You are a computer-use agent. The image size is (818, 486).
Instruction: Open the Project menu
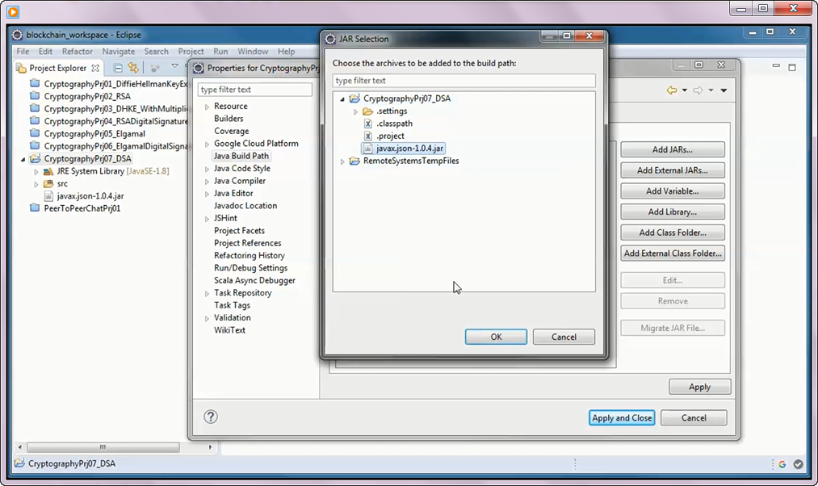[191, 51]
